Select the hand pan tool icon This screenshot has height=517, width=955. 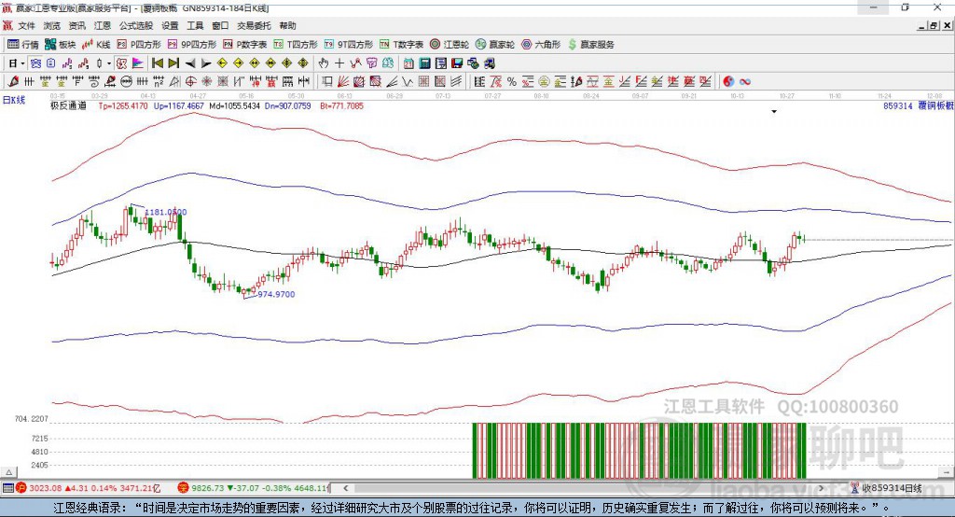click(x=324, y=63)
